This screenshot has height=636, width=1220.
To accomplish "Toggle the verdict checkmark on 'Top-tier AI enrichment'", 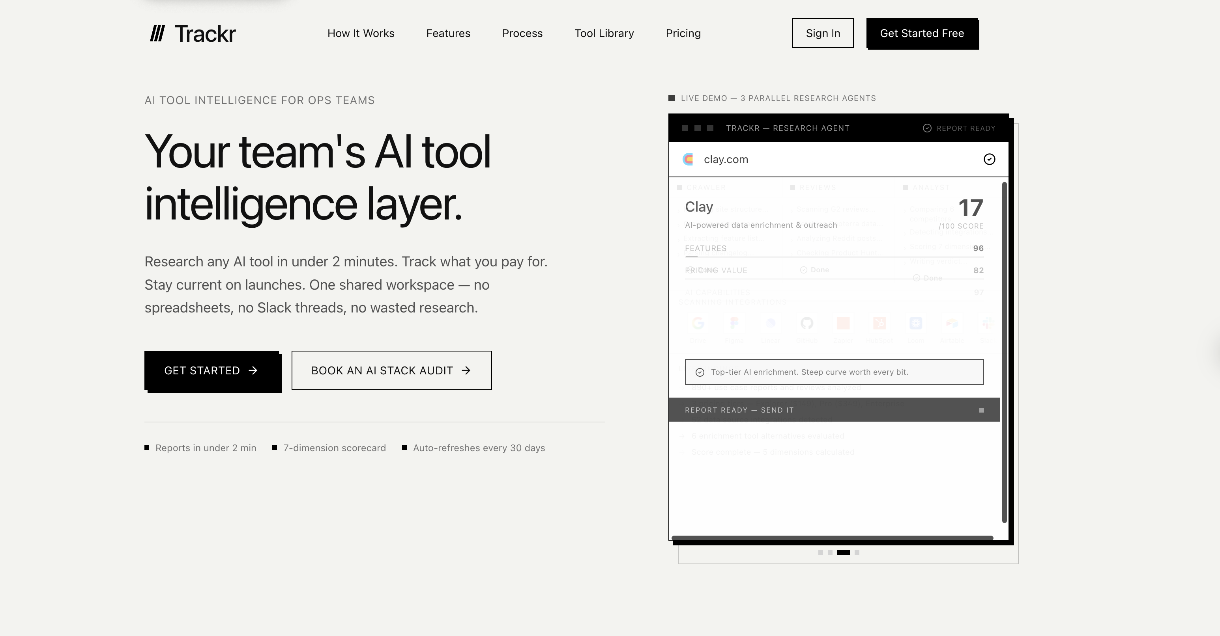I will [700, 372].
